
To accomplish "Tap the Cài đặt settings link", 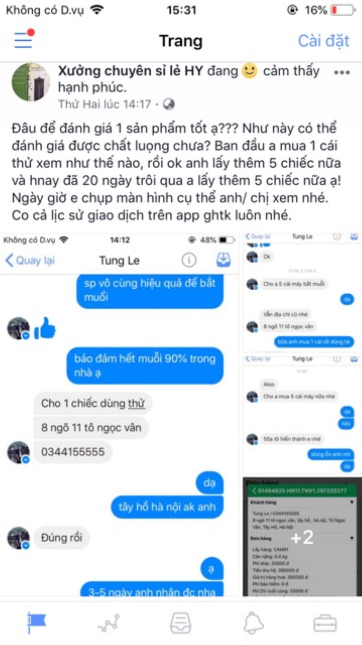I will (323, 41).
